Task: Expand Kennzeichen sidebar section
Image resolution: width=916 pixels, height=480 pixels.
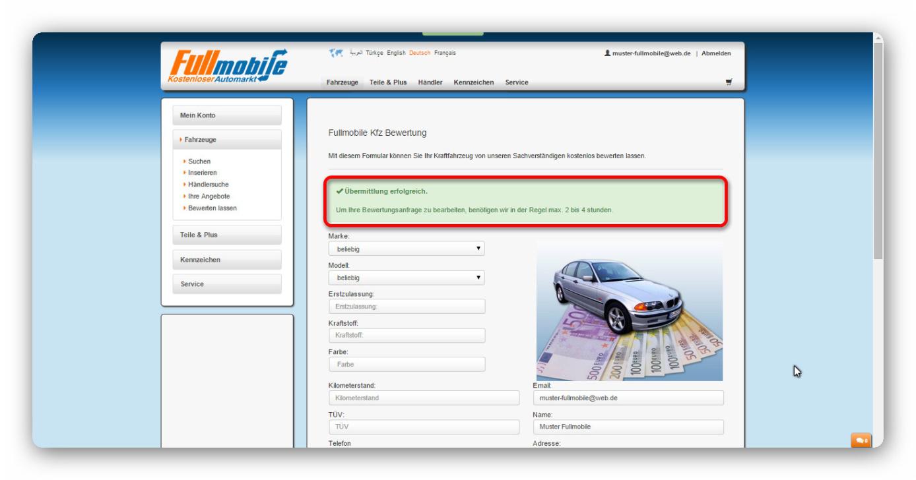Action: tap(227, 260)
